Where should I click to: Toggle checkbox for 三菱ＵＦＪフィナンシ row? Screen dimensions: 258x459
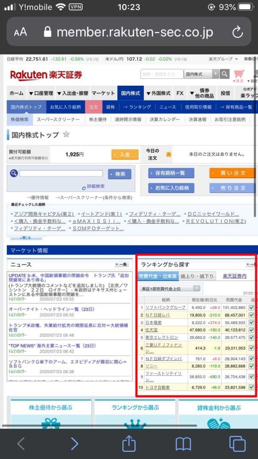click(252, 348)
